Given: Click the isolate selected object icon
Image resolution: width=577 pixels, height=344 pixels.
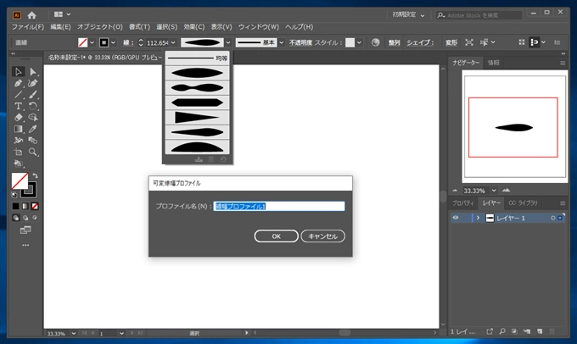Looking at the screenshot, I should [468, 42].
